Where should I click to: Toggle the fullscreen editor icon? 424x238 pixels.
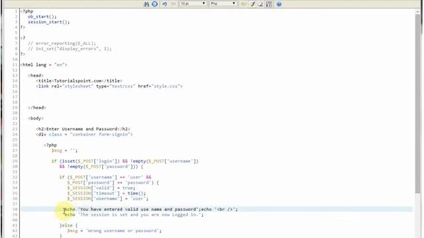tap(269, 4)
